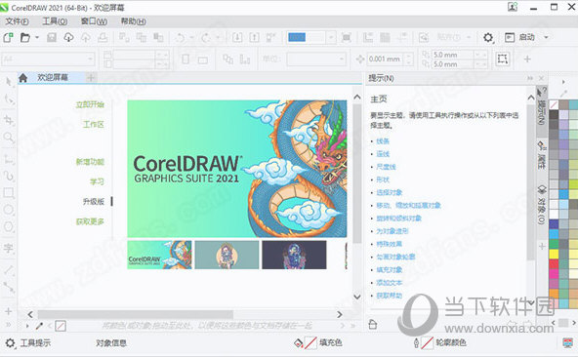
Task: Open the Options gear icon
Action: pos(488,38)
